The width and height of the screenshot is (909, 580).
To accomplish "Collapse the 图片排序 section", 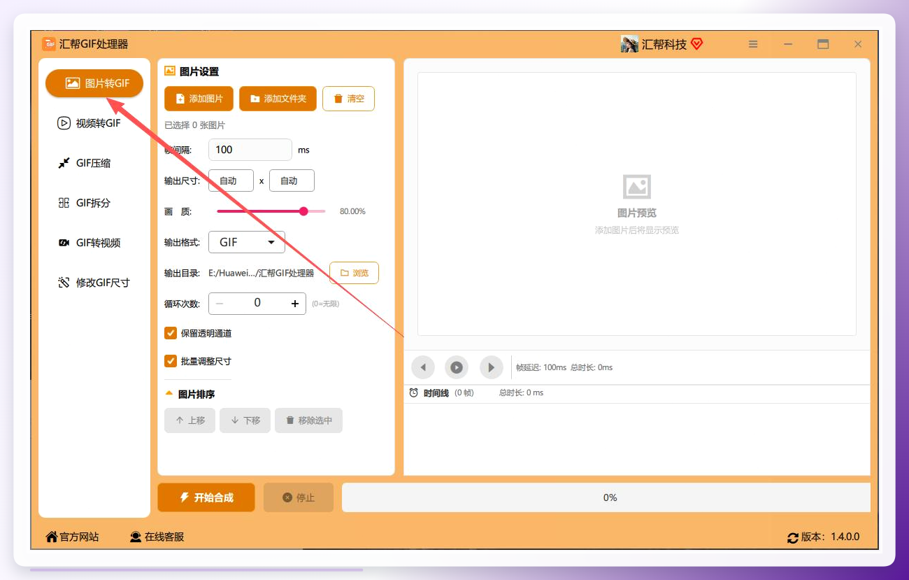I will point(169,393).
